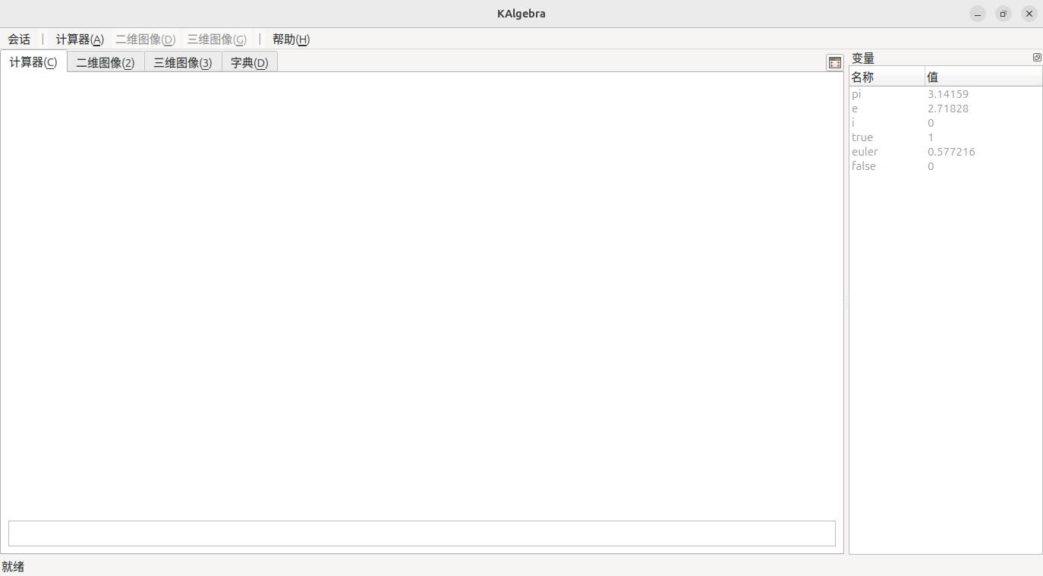Float the 变量 panel with its detach icon
Image resolution: width=1043 pixels, height=576 pixels.
pyautogui.click(x=1037, y=58)
